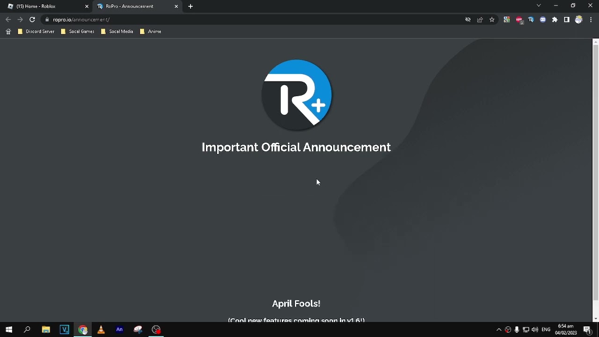Open the clock and calendar flyout
Image resolution: width=599 pixels, height=337 pixels.
[x=566, y=330]
